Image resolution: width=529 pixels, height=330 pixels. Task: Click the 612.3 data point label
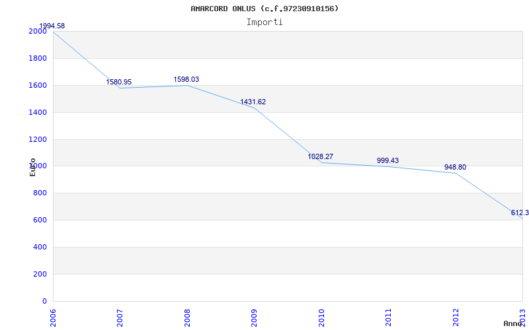[x=519, y=213]
